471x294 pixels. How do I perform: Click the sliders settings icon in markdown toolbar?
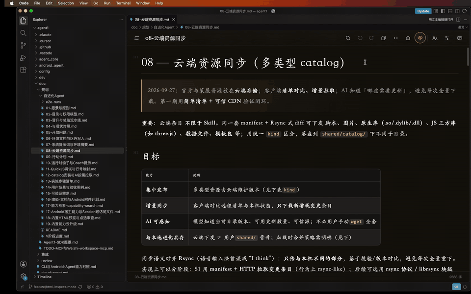pyautogui.click(x=447, y=38)
